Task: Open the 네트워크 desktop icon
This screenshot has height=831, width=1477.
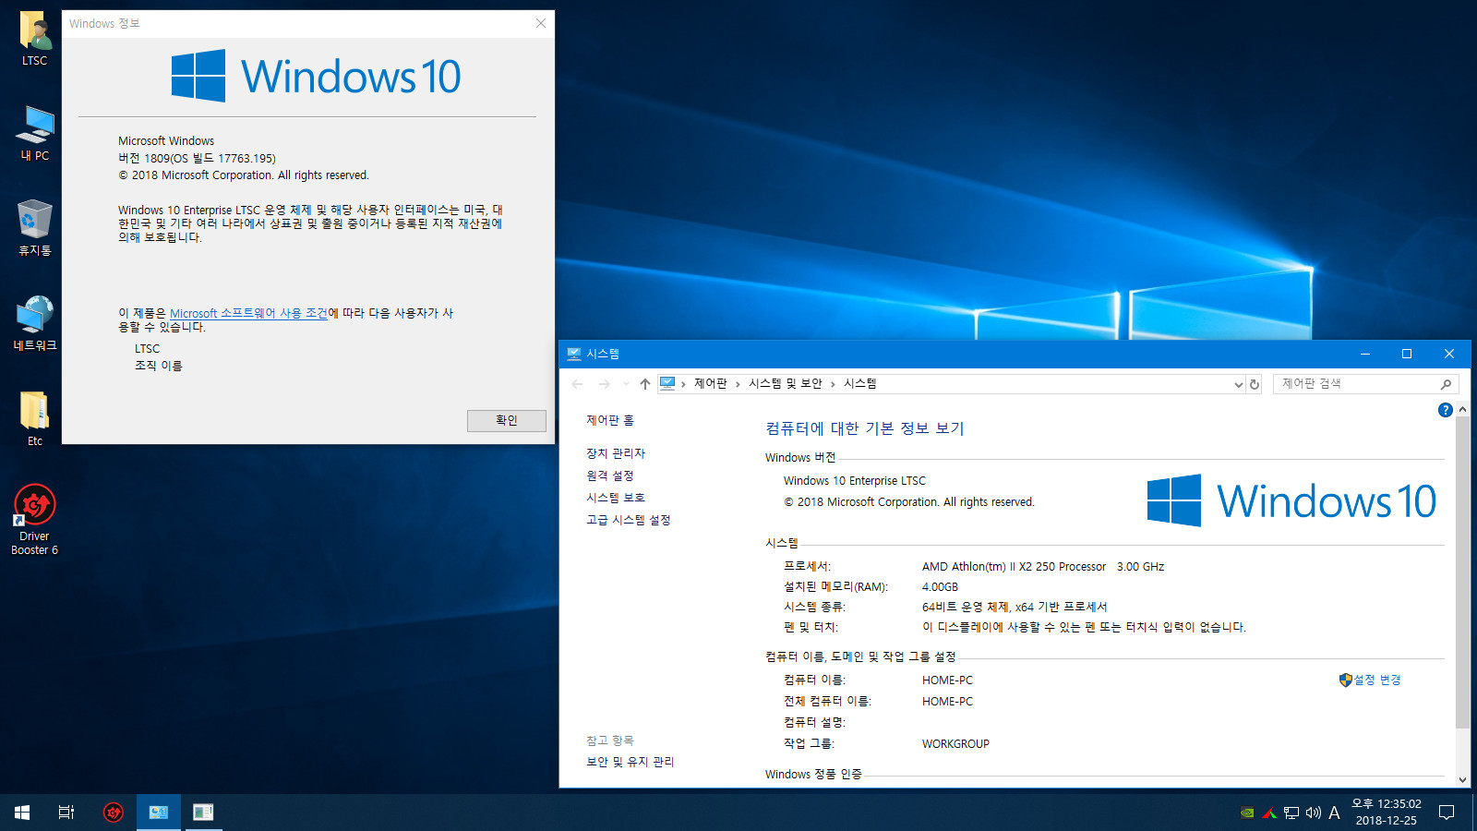Action: (35, 324)
